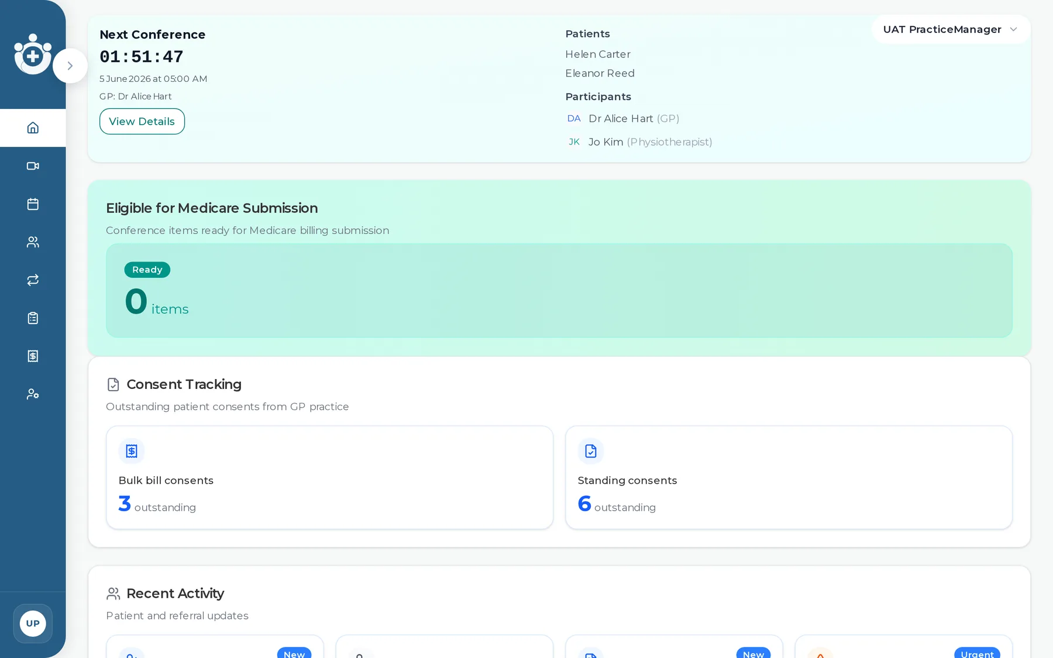This screenshot has width=1053, height=658.
Task: Open the calendar sidebar icon
Action: (33, 204)
